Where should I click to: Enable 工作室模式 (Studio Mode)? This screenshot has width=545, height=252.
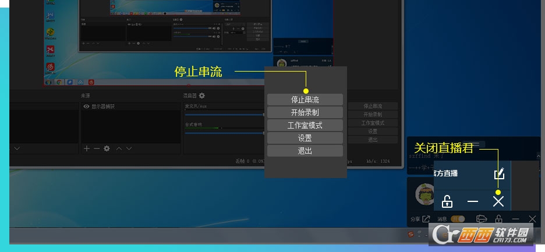[x=305, y=126]
